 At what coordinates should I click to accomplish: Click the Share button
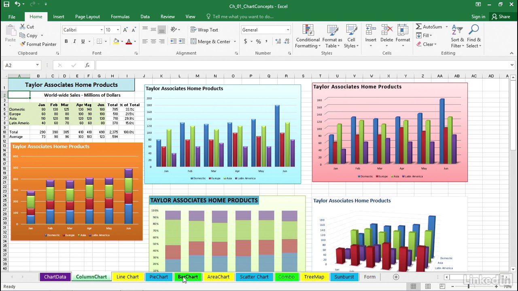pos(501,17)
